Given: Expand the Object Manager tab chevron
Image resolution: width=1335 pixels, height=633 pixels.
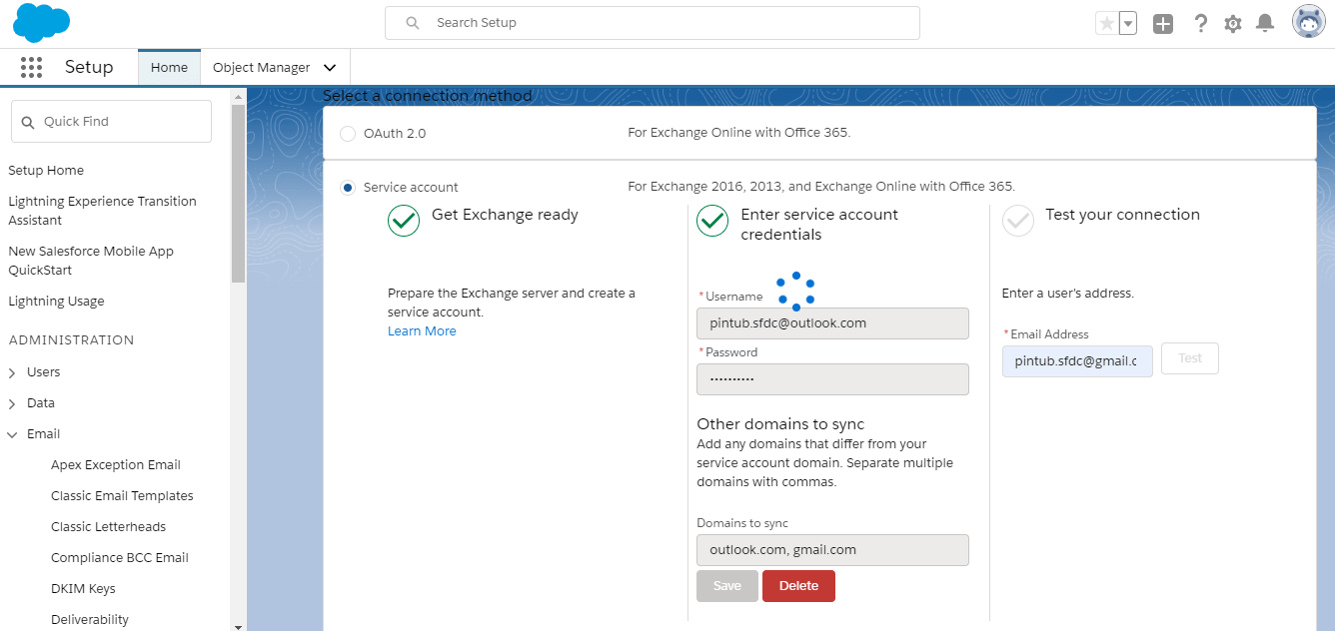Looking at the screenshot, I should point(330,68).
